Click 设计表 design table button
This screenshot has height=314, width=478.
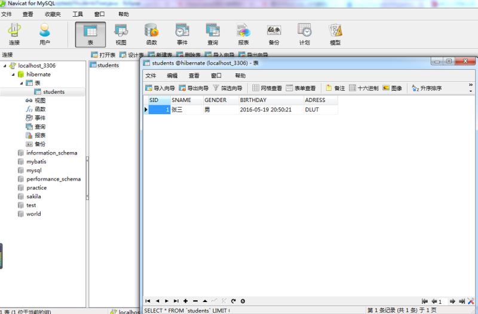(131, 55)
